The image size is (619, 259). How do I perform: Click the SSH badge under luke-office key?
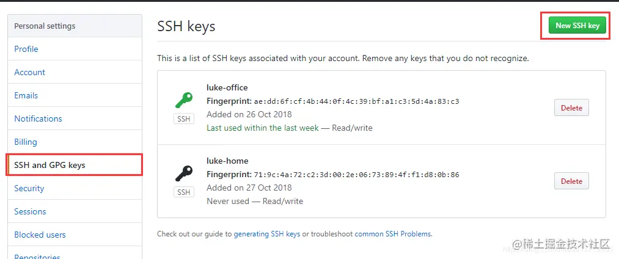tap(183, 119)
